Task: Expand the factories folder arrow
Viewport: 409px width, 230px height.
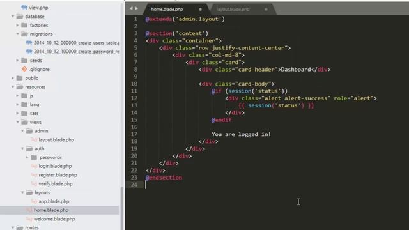Action: tap(17, 25)
